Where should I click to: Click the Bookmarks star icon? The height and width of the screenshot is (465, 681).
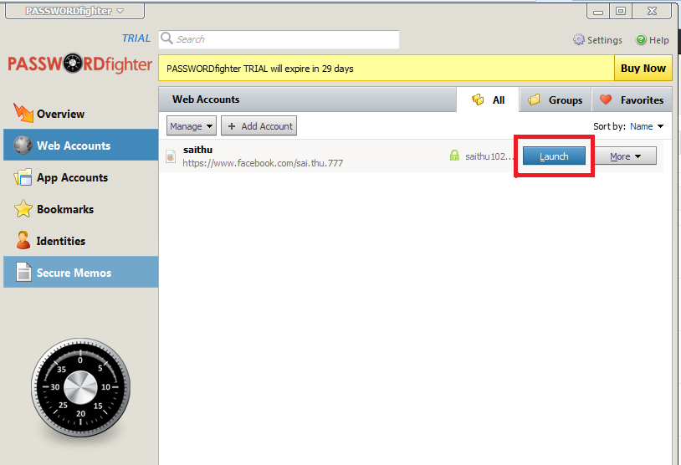(23, 209)
